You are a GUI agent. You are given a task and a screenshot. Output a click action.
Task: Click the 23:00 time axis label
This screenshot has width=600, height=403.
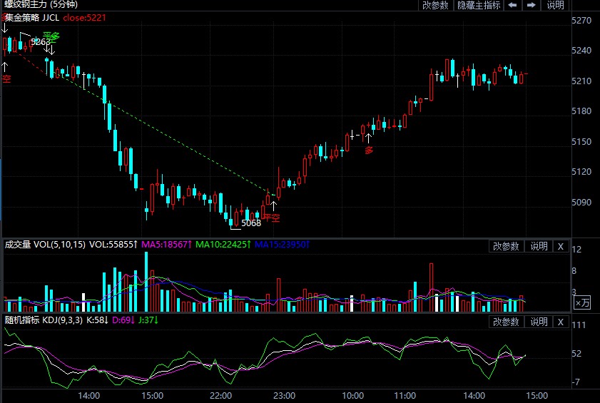tap(284, 395)
